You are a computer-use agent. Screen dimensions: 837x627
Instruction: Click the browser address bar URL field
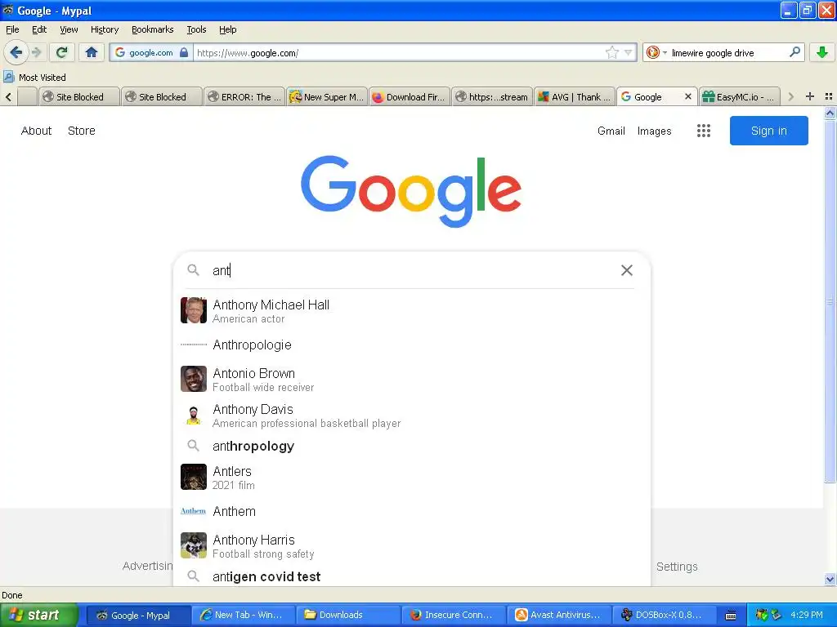click(x=398, y=52)
